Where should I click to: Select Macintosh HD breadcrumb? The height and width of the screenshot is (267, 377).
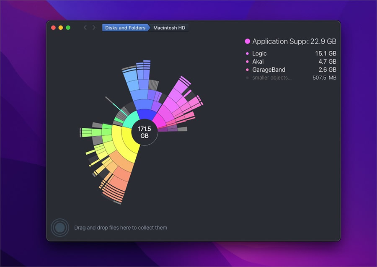click(169, 28)
